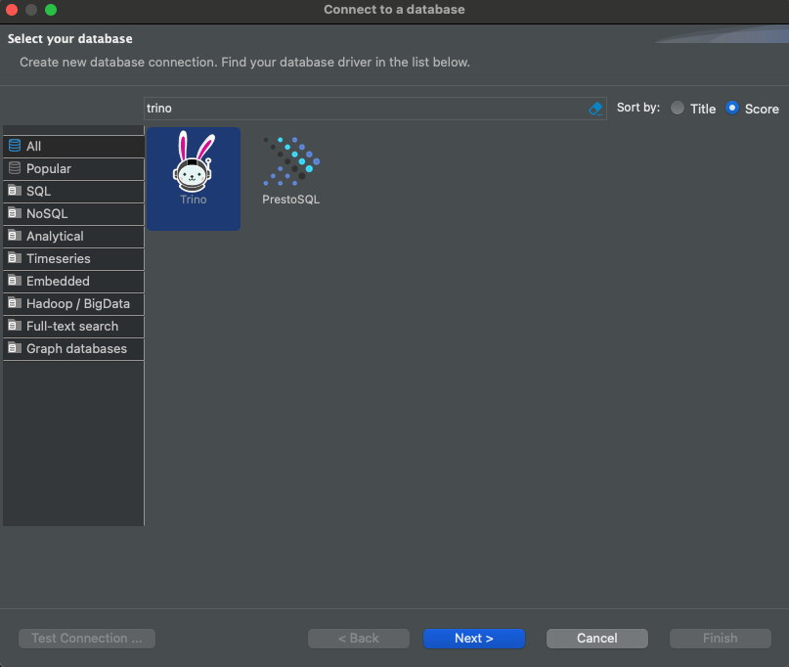
Task: Click the SQL folder icon
Action: 15,191
